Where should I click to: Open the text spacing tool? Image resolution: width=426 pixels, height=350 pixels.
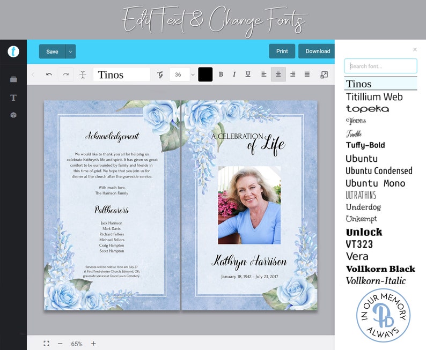83,75
